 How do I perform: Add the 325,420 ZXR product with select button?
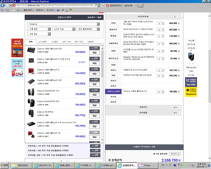coord(94,80)
